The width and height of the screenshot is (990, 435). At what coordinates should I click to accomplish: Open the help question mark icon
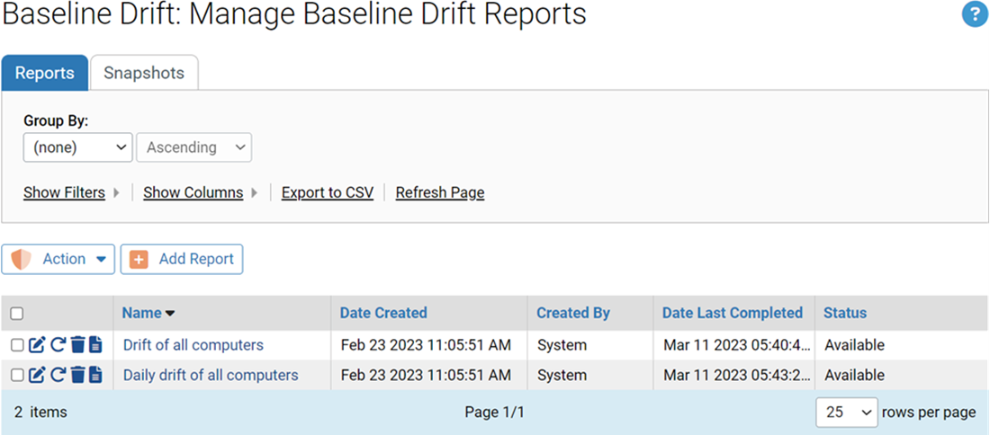pos(975,13)
